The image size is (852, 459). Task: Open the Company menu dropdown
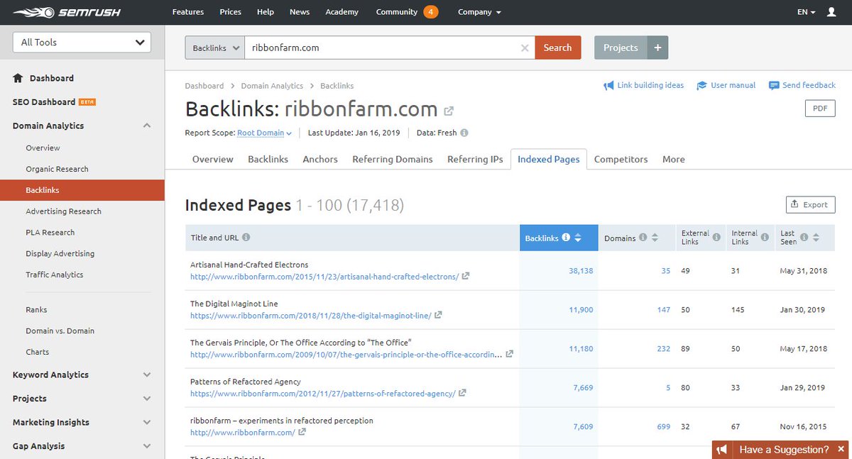point(479,12)
